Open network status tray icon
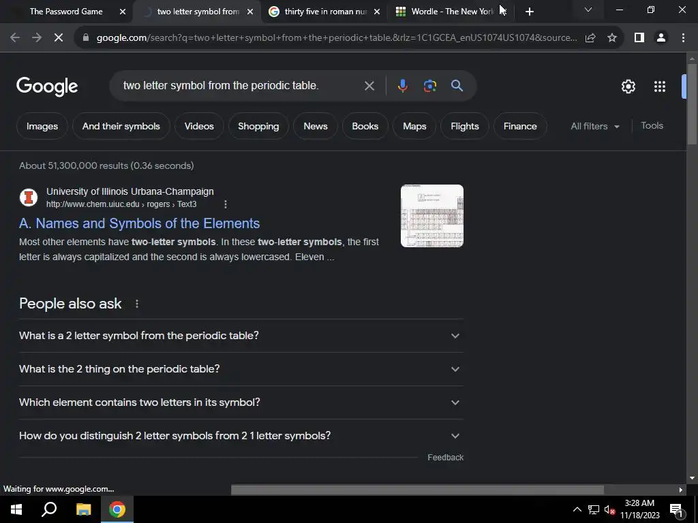 tap(594, 509)
